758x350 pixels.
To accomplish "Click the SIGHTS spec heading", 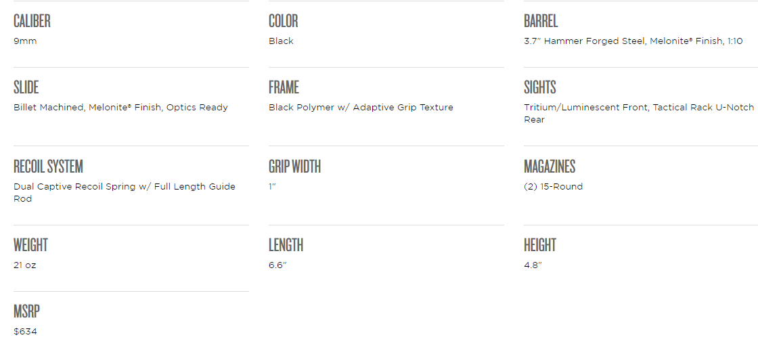I will pos(540,87).
